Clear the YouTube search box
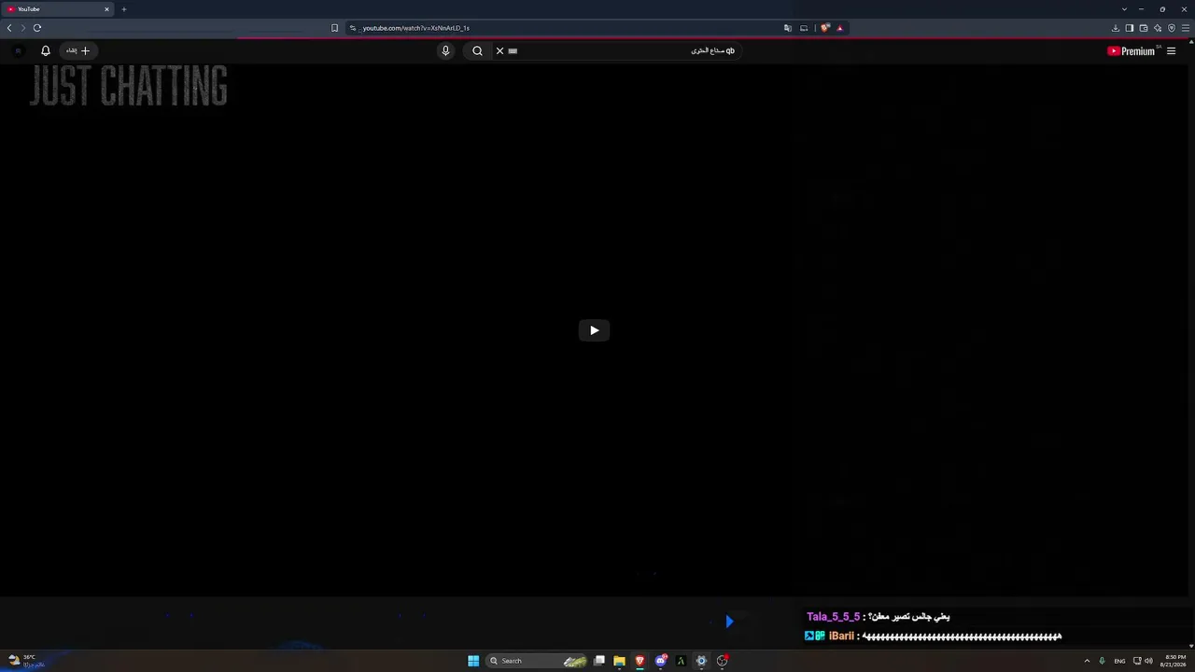1195x672 pixels. coord(499,50)
